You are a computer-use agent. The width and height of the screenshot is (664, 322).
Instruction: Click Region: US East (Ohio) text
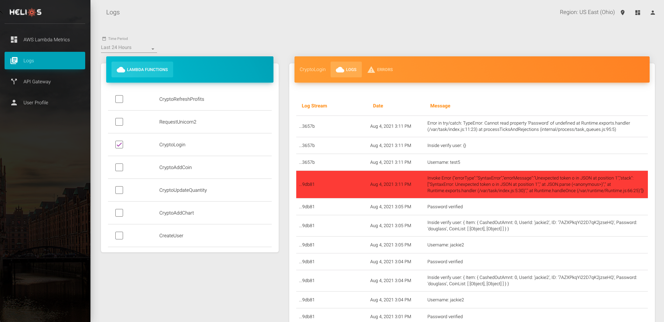click(587, 12)
